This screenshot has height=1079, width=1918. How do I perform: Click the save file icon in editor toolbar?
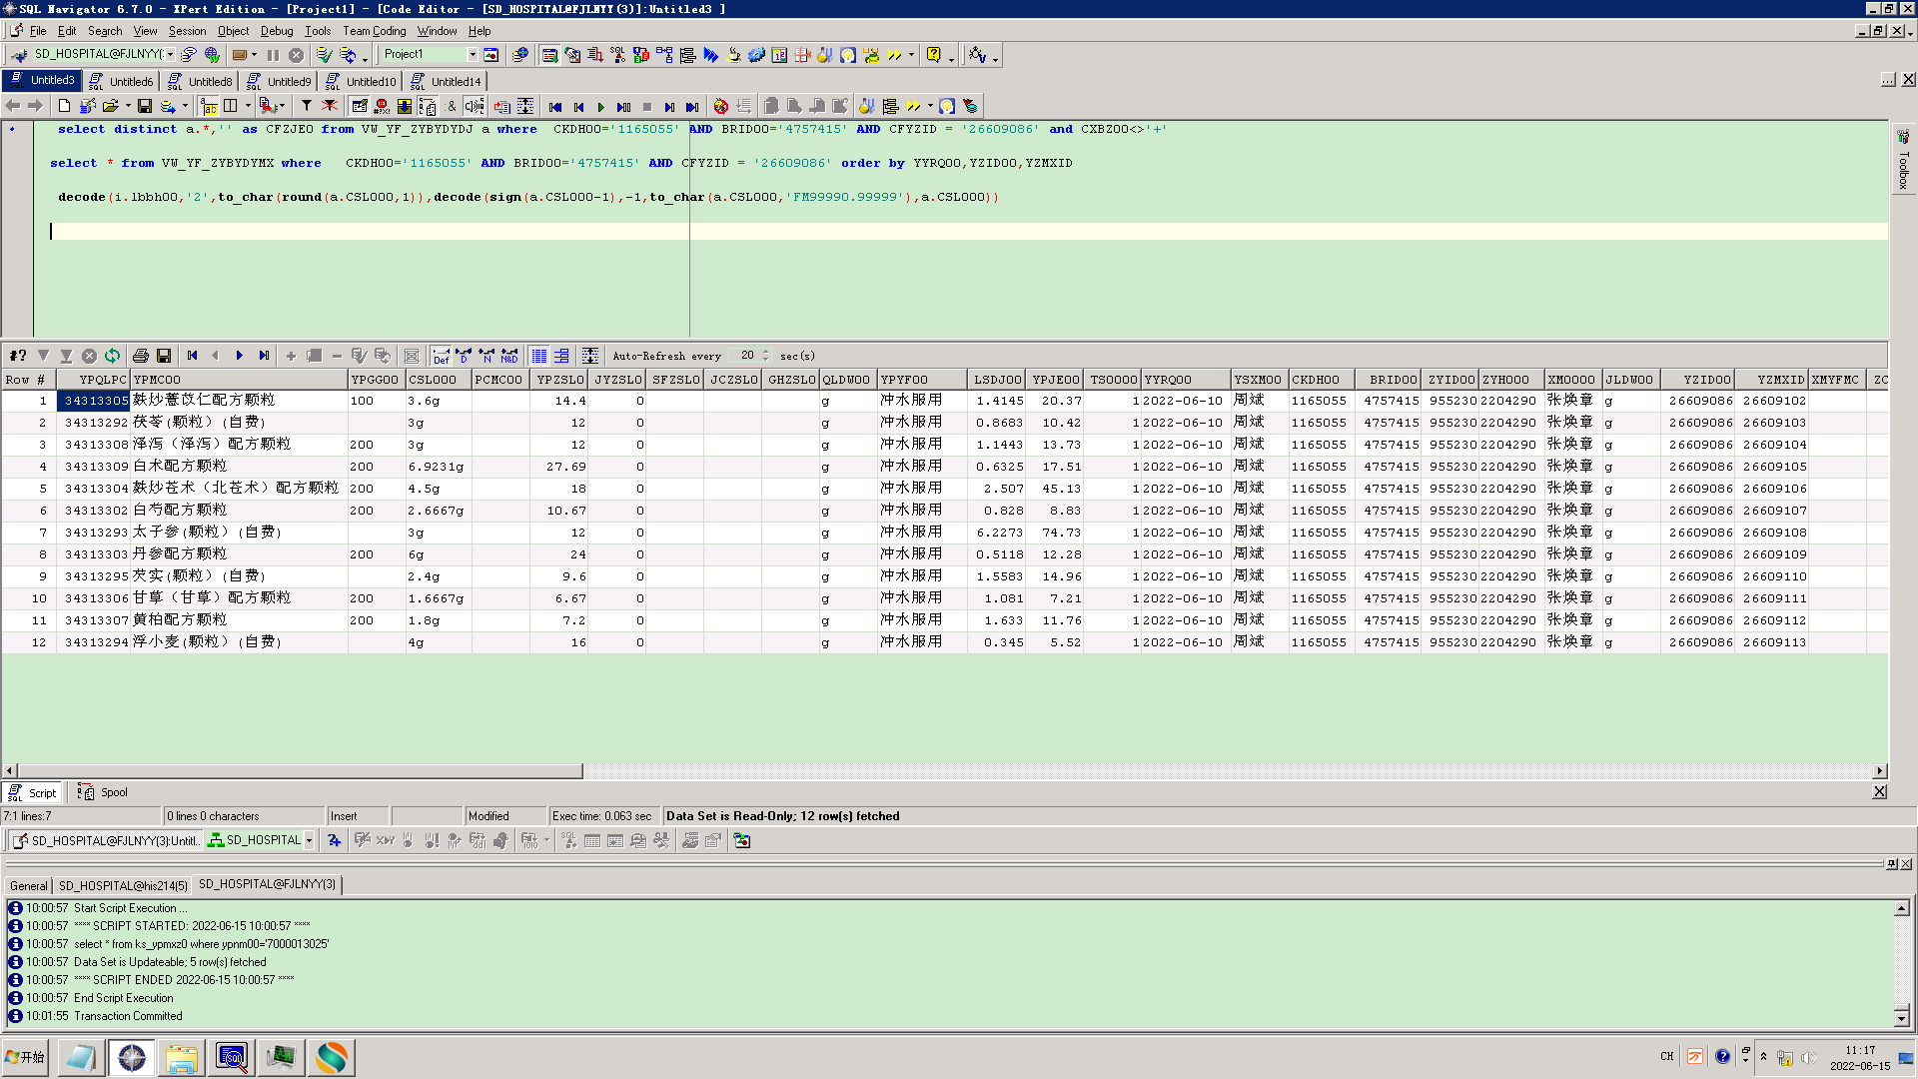coord(145,106)
